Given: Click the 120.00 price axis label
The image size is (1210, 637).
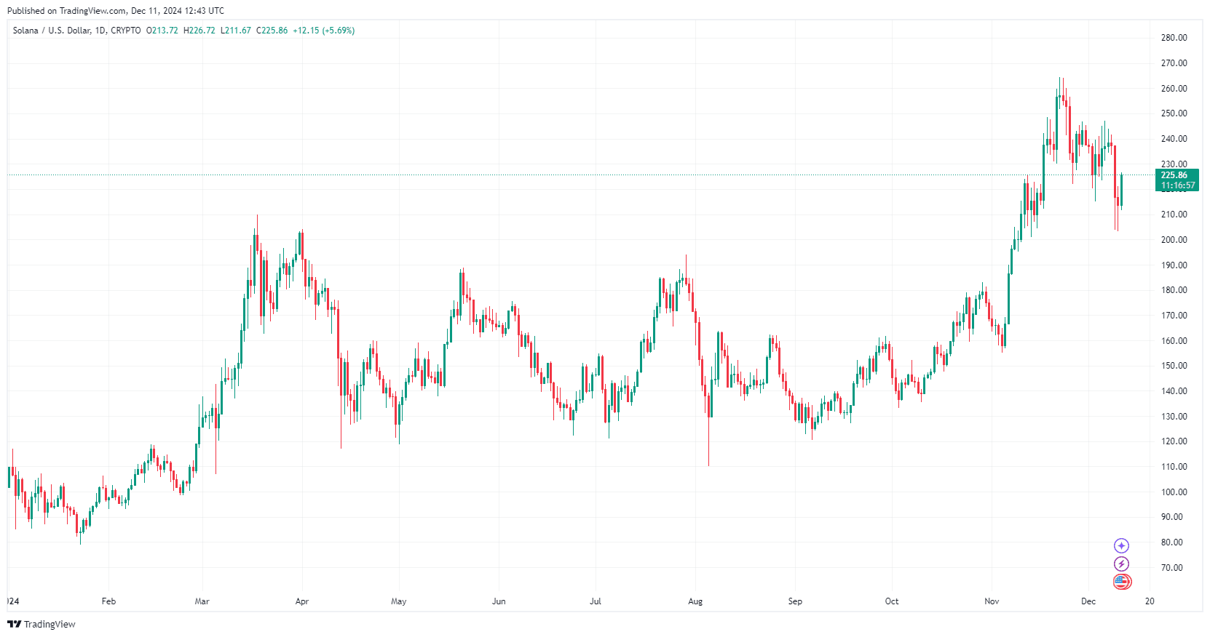Looking at the screenshot, I should pos(1174,441).
